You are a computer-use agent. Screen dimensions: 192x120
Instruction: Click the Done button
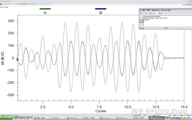point(188,115)
